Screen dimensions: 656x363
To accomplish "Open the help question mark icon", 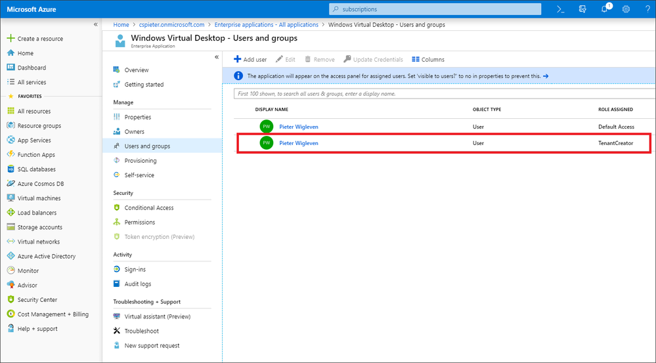I will (647, 9).
